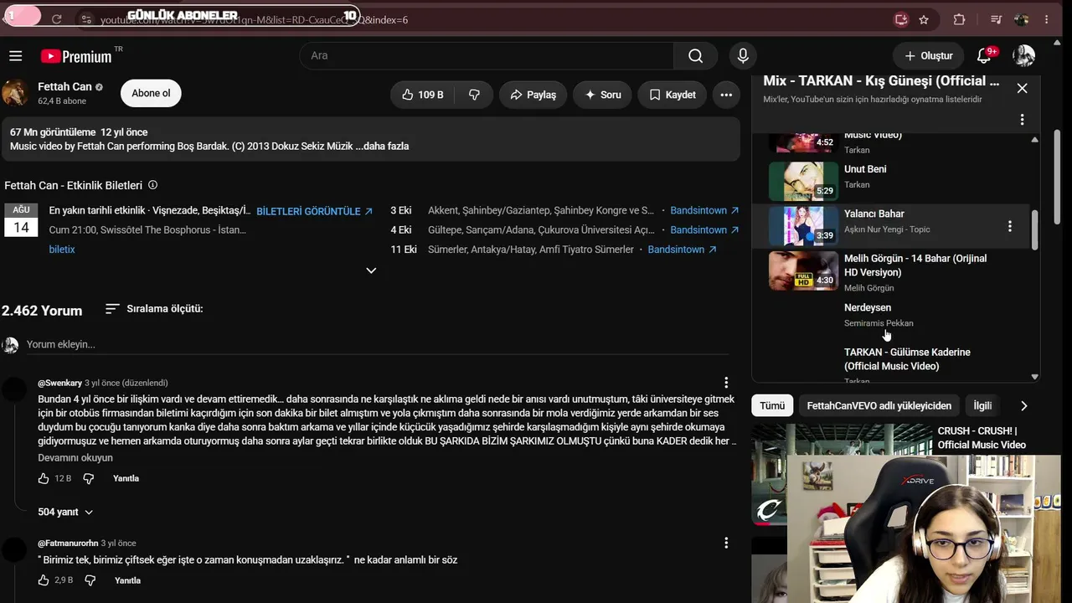
Task: Show more filter chips with the right arrow
Action: [x=1023, y=405]
